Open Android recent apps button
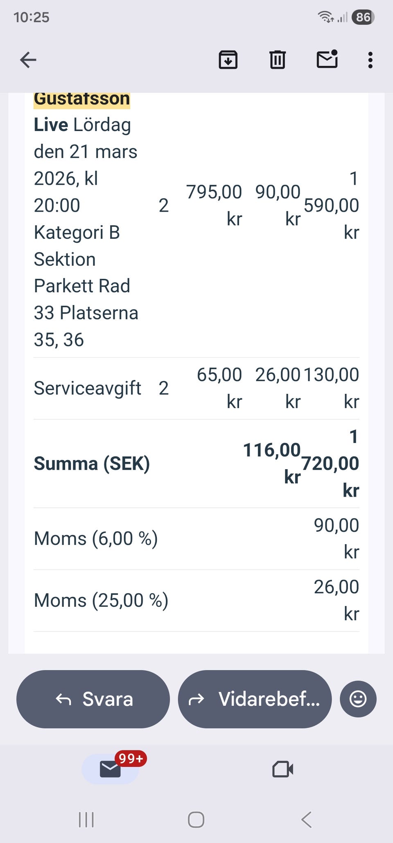 click(86, 820)
